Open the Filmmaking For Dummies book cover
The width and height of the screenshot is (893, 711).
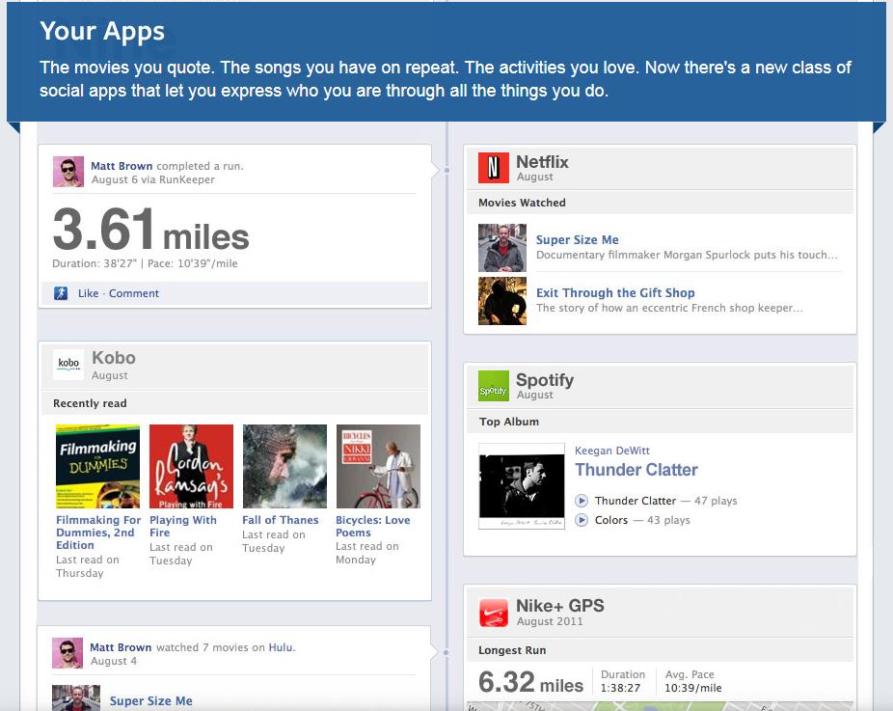(x=98, y=466)
